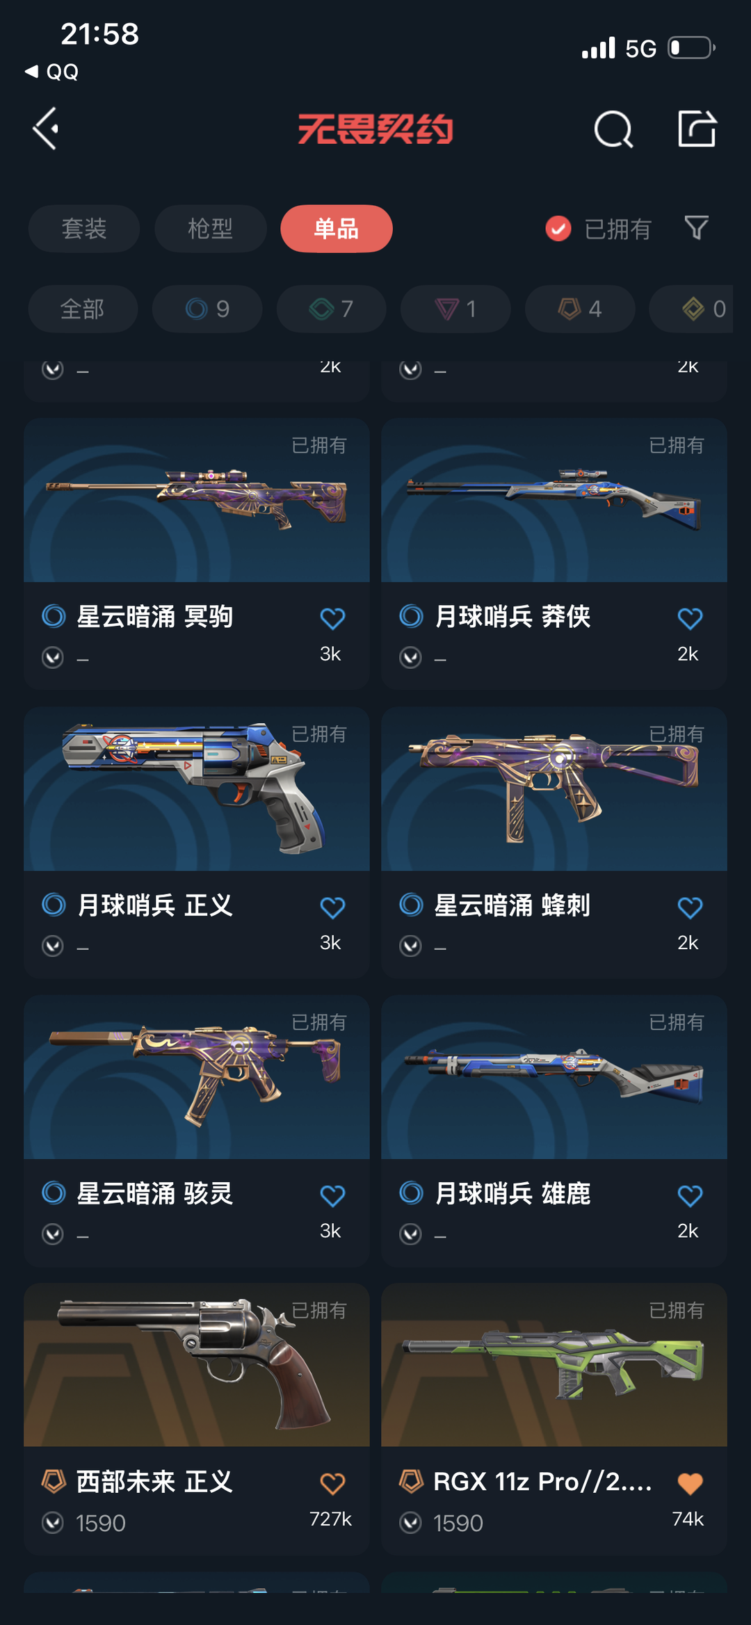Switch to the 套装 tab
The image size is (751, 1625).
84,228
